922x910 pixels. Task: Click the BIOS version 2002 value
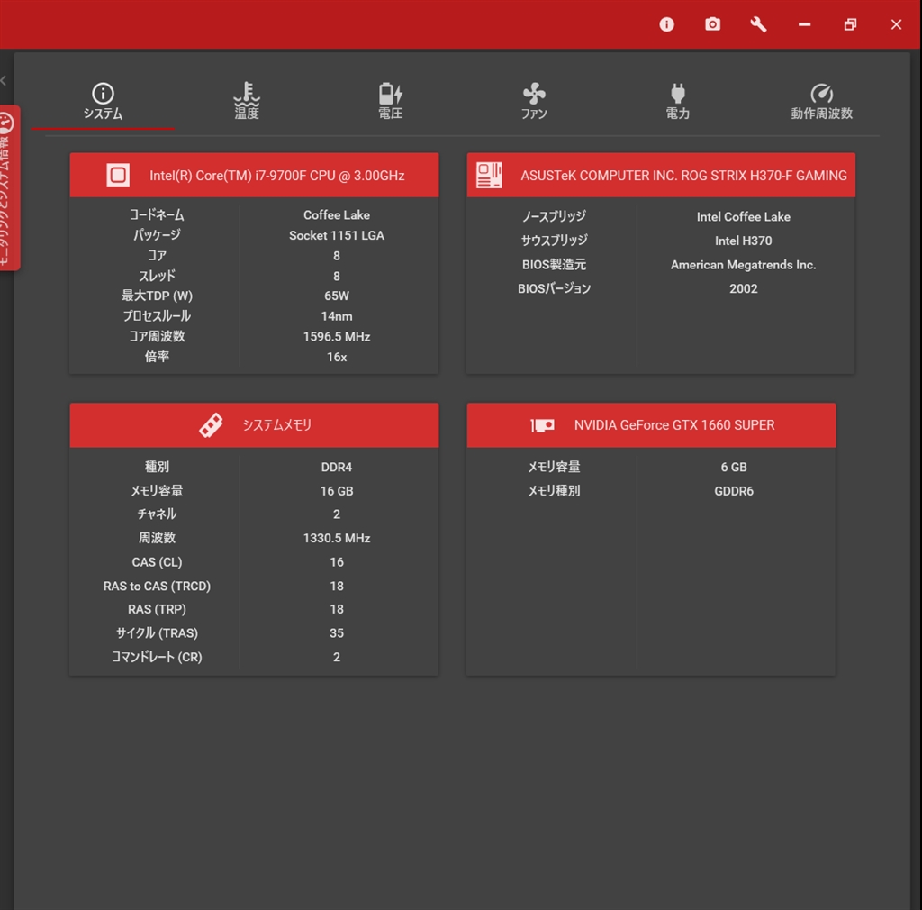coord(743,288)
